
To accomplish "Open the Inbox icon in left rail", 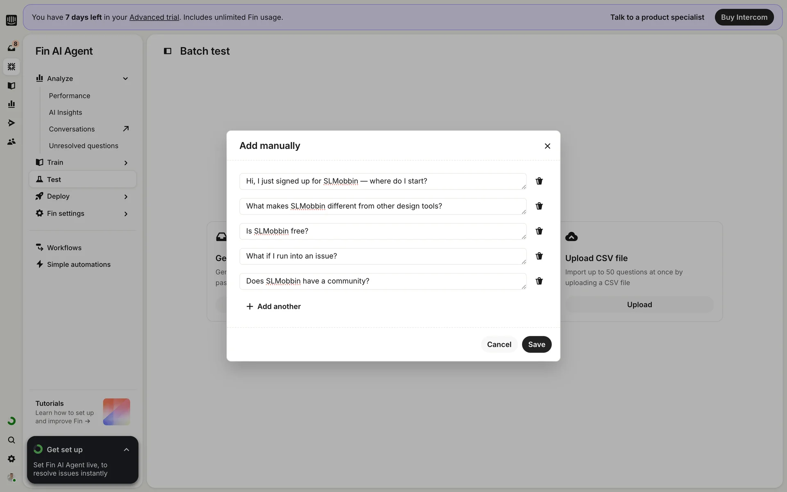I will pos(11,48).
